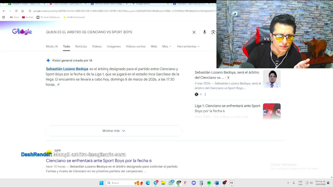Go back using the browser back arrow

pos(4,11)
